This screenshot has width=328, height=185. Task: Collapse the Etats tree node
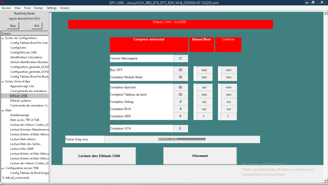coord(3,111)
